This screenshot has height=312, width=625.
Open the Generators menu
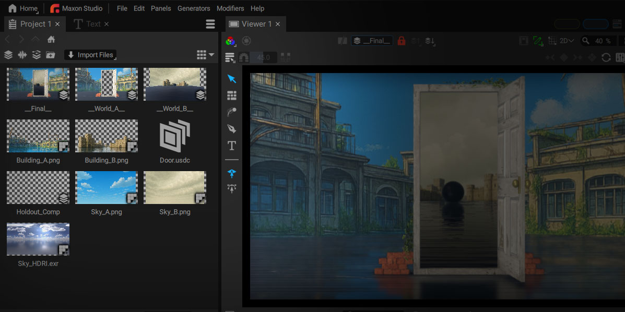(194, 8)
